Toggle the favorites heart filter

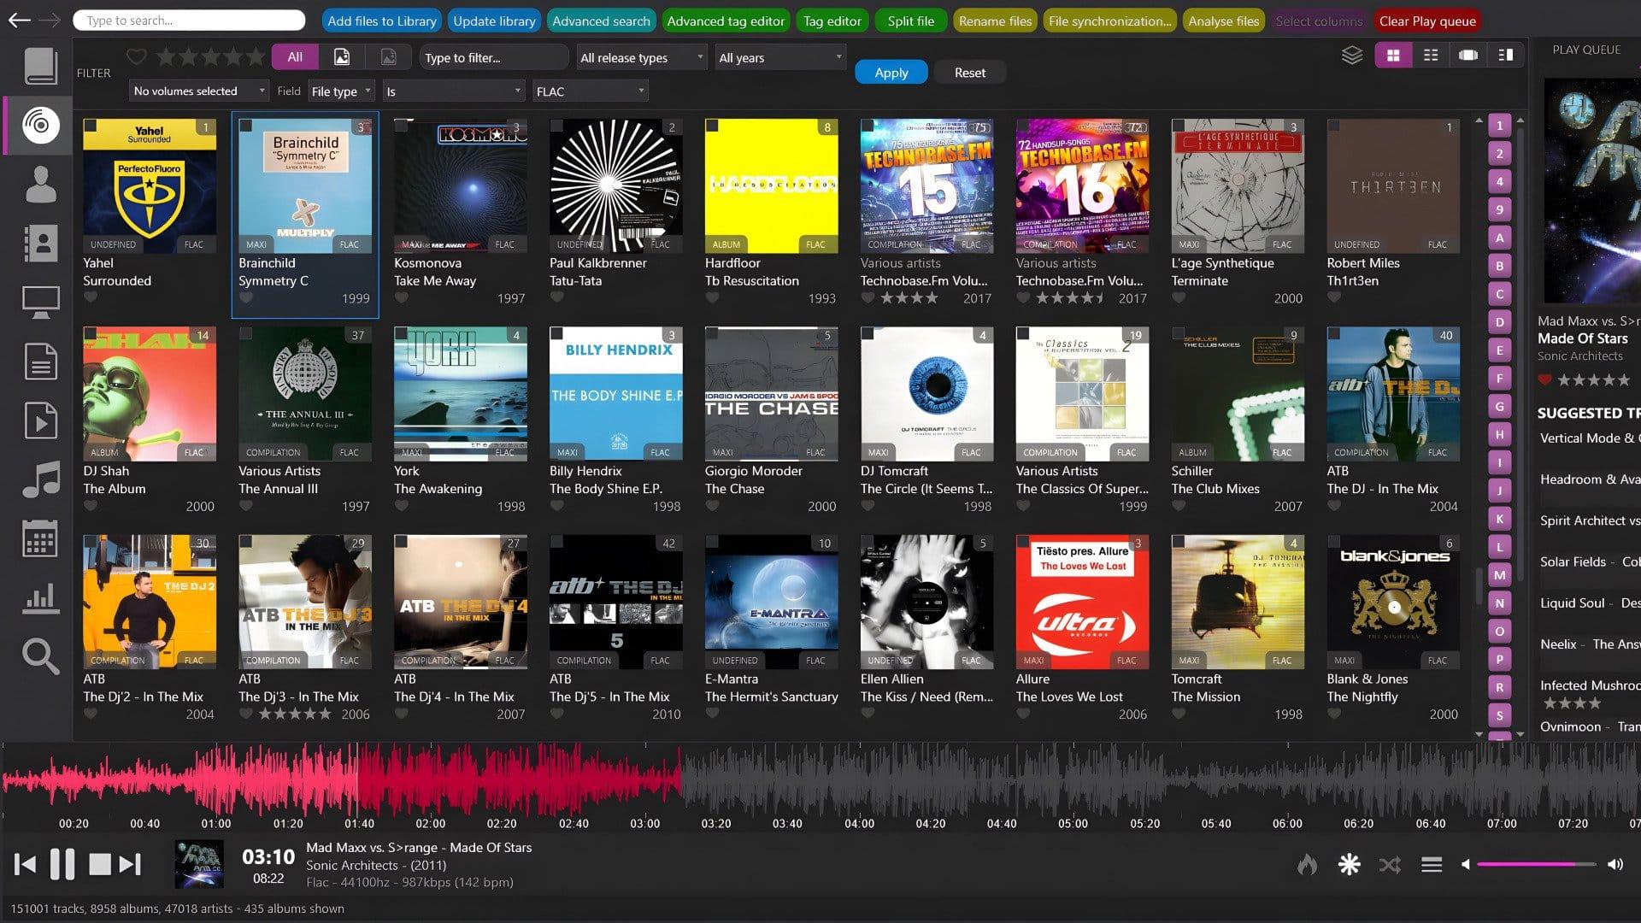tap(137, 57)
